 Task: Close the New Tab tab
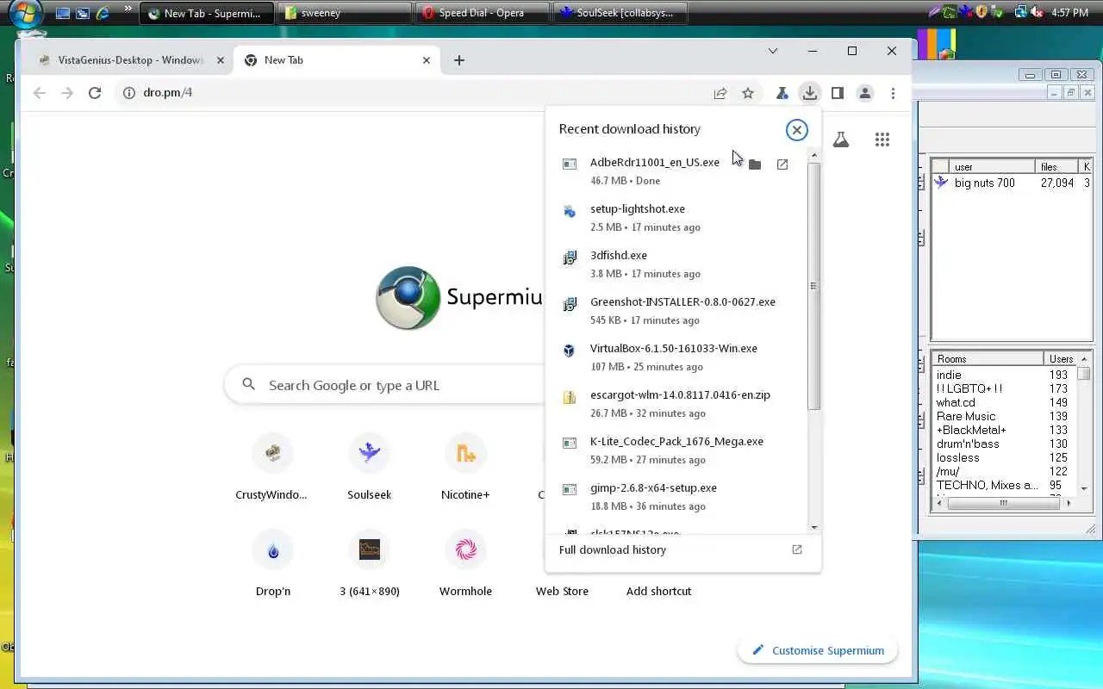tap(427, 60)
